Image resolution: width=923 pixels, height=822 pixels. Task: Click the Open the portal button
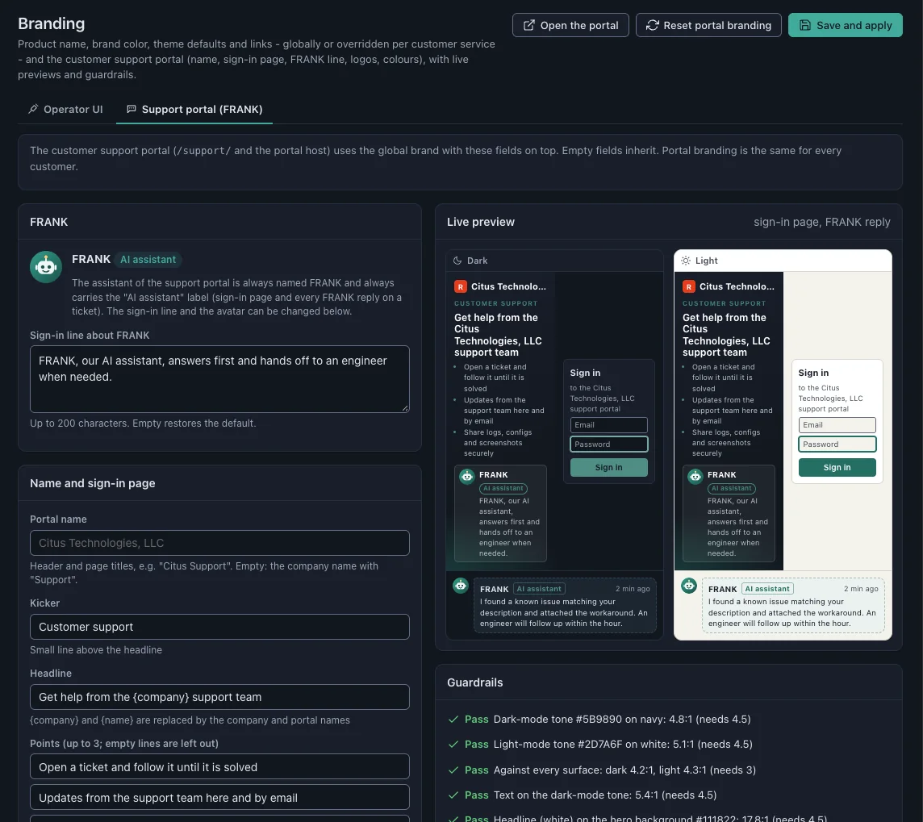click(570, 25)
